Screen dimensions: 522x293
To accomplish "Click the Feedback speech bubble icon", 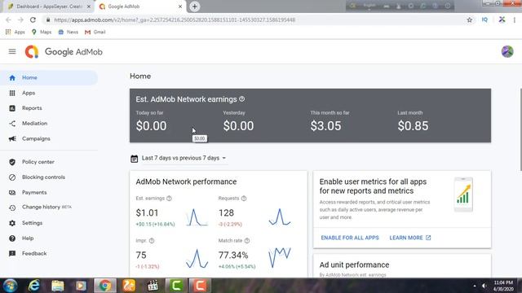I will (12, 254).
